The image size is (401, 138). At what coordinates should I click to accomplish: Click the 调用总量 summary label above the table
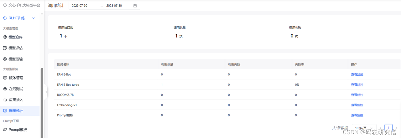tap(180, 28)
